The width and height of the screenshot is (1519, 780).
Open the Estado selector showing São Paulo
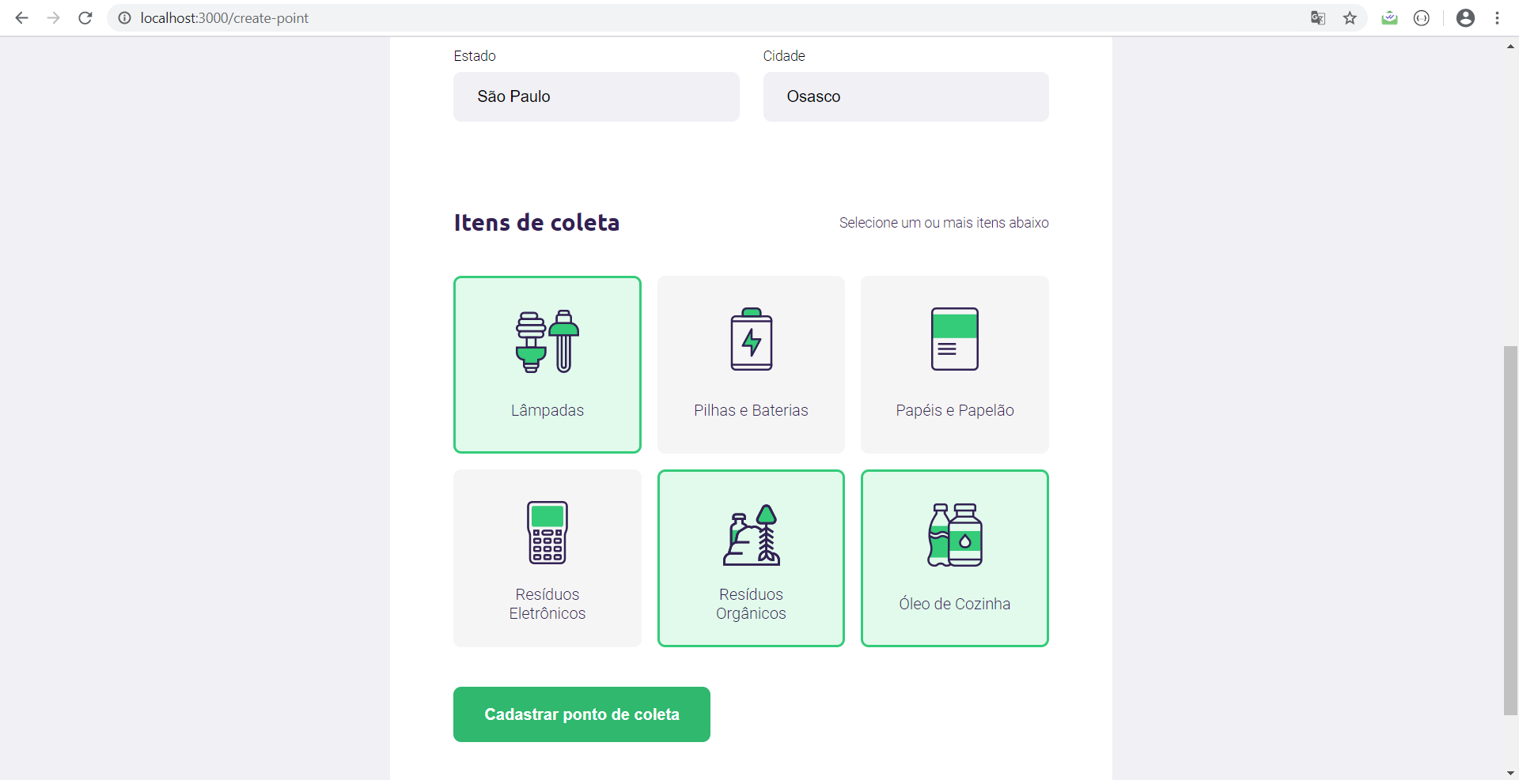[596, 96]
